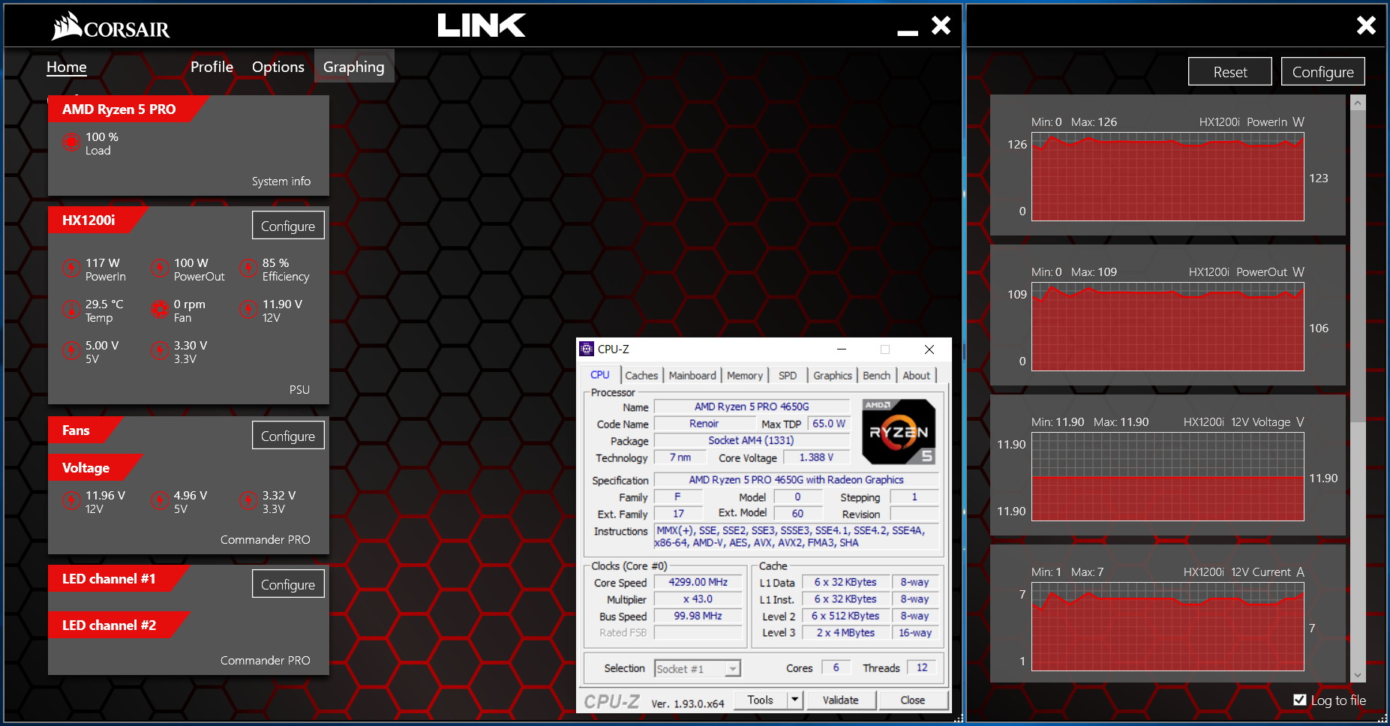Go to the Home tab
Image resolution: width=1390 pixels, height=726 pixels.
click(x=67, y=67)
